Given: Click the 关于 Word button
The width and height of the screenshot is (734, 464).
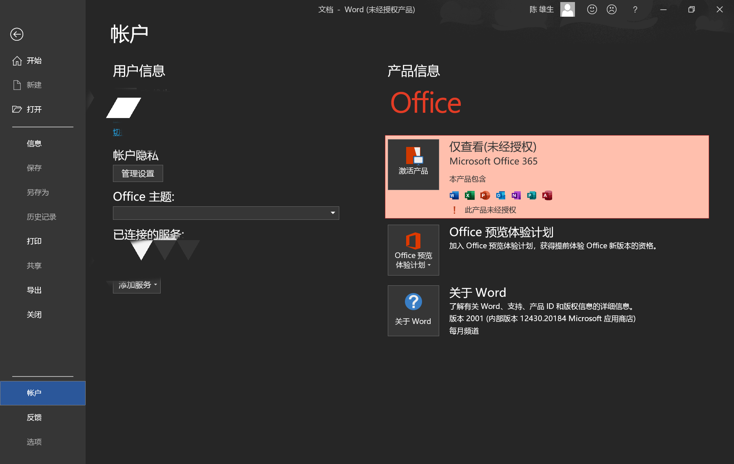Looking at the screenshot, I should coord(413,311).
